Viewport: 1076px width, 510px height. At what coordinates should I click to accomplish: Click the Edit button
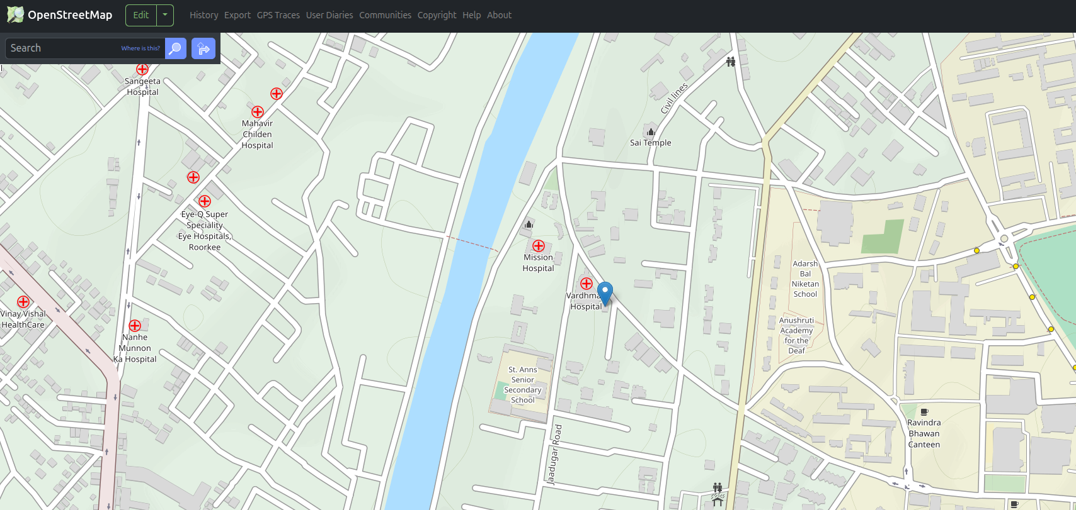[141, 15]
